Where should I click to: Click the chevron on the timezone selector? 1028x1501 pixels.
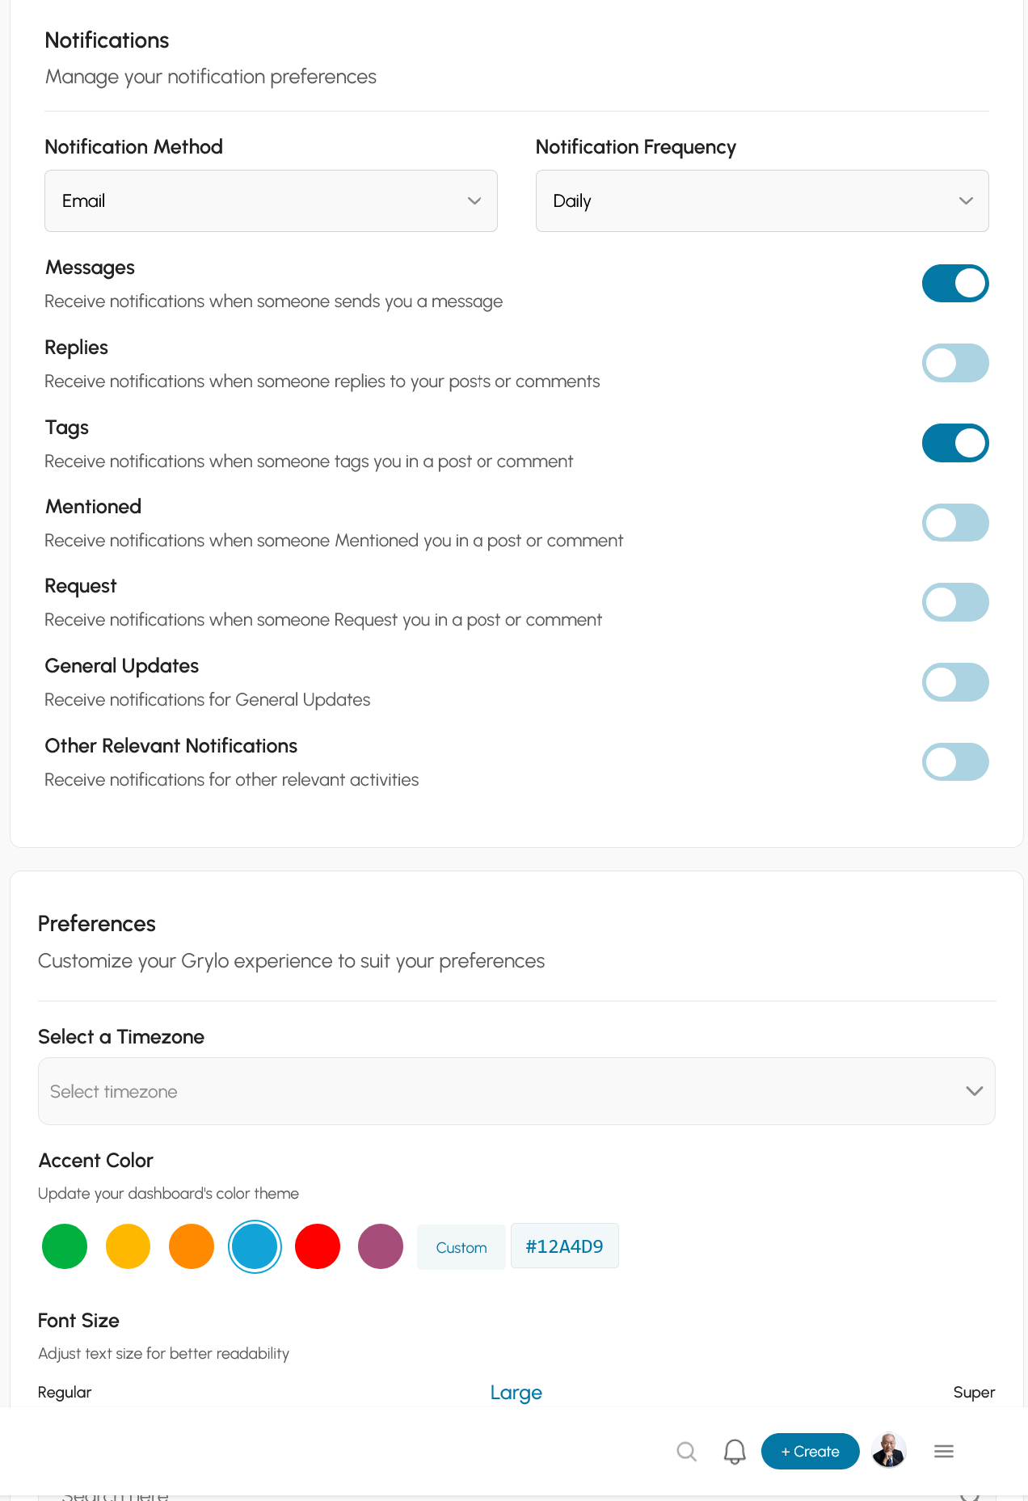tap(974, 1090)
